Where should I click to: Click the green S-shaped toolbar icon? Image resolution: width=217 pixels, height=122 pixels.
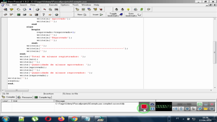[x=142, y=9]
